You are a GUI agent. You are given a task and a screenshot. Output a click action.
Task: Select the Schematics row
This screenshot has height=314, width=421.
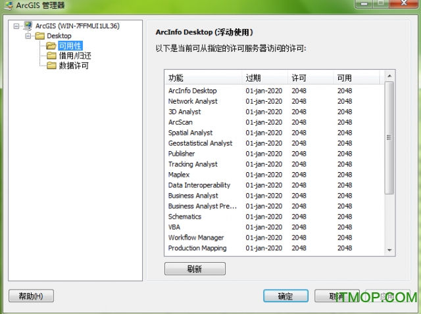274,216
